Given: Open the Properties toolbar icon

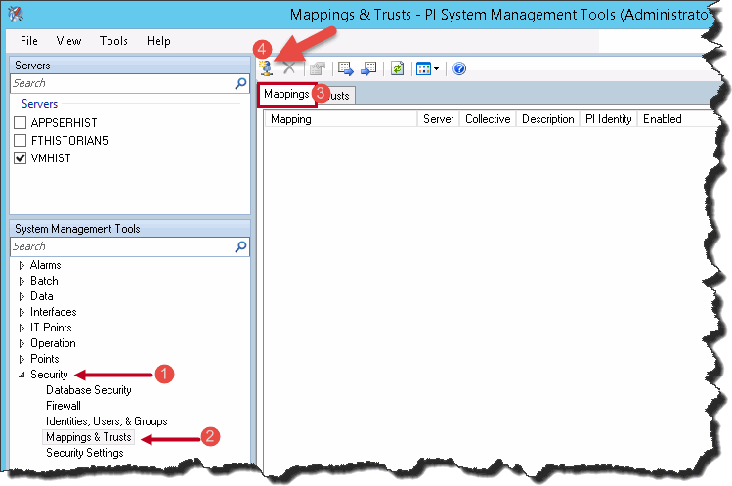Looking at the screenshot, I should [318, 68].
